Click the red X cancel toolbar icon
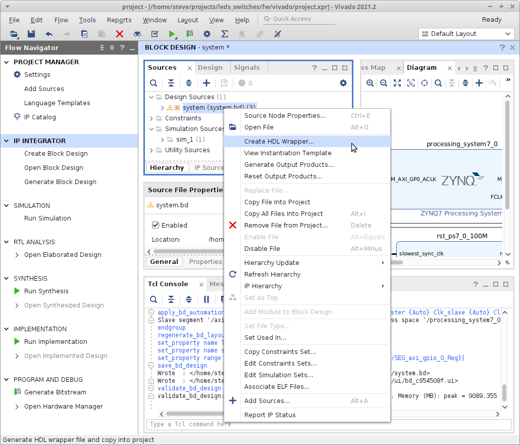Viewport: 520px width, 445px height. coord(120,34)
